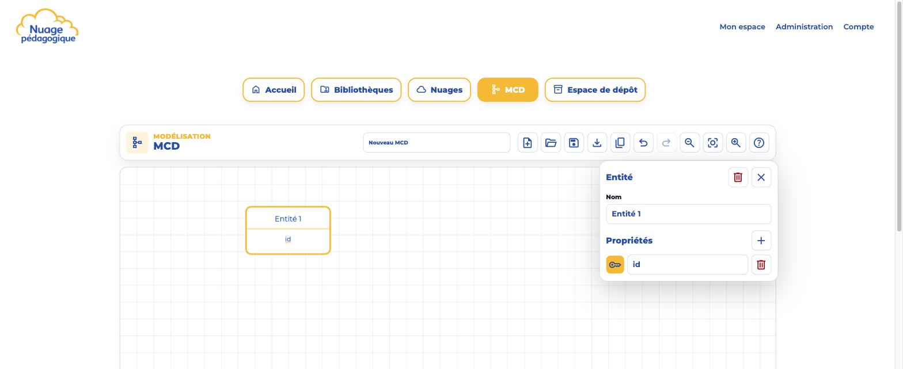Delete the id property
This screenshot has height=369, width=903.
(761, 265)
